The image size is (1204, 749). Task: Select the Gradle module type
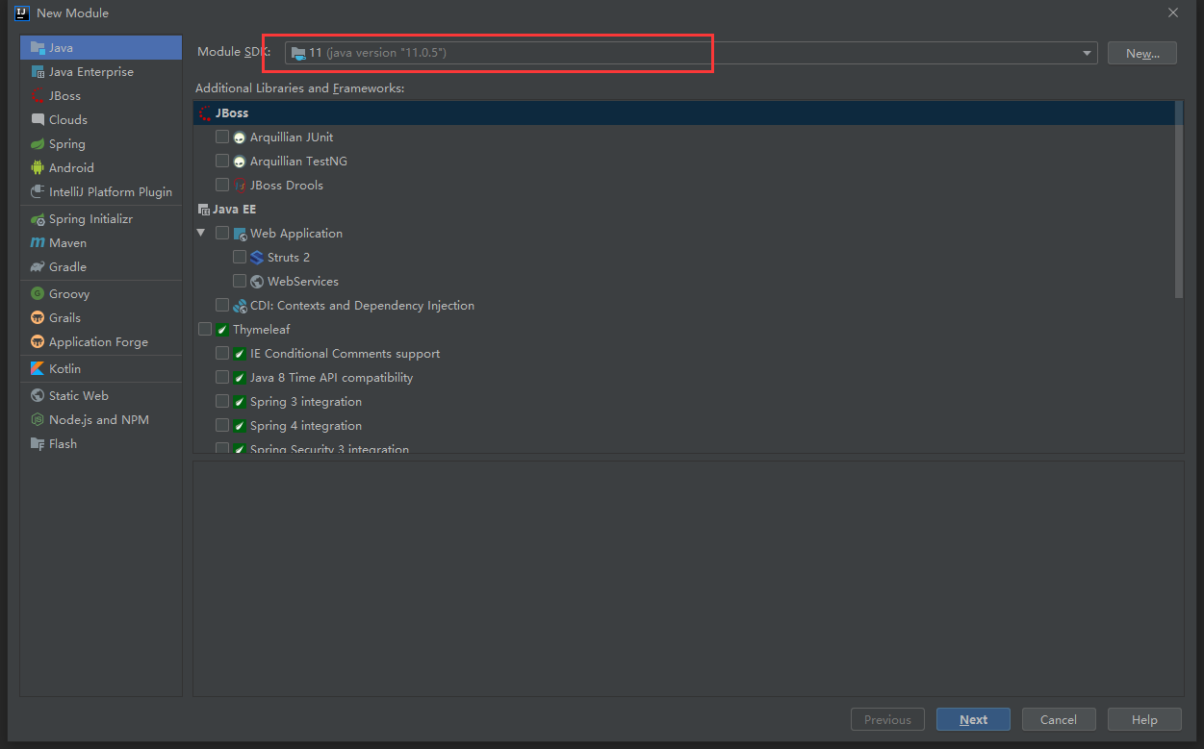click(x=101, y=267)
